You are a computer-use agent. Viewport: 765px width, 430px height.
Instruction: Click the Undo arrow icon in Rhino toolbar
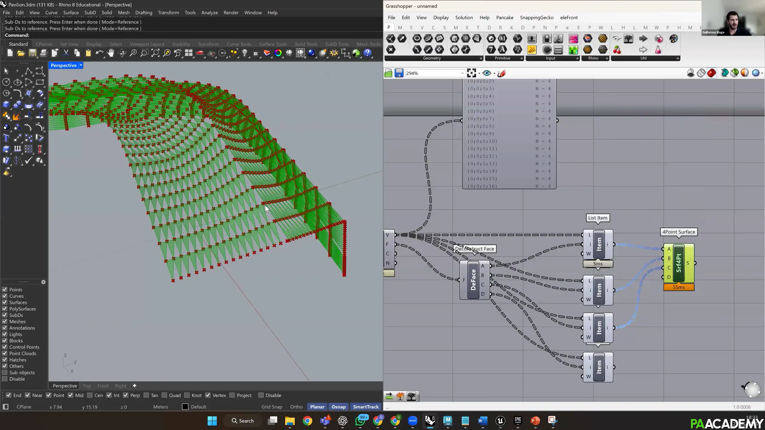click(100, 53)
